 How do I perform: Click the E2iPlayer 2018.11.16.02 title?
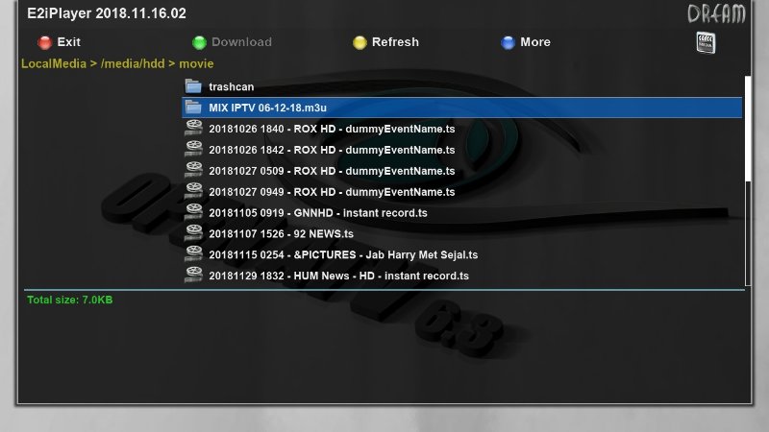coord(107,13)
